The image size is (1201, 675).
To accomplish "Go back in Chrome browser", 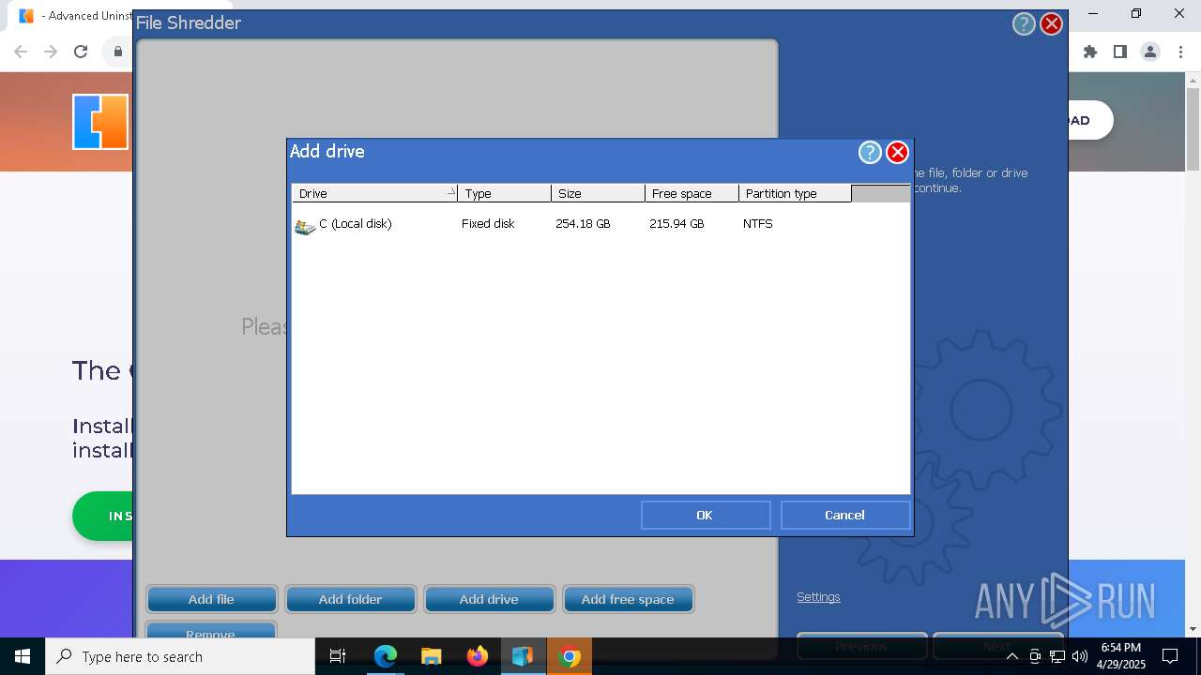I will [21, 52].
